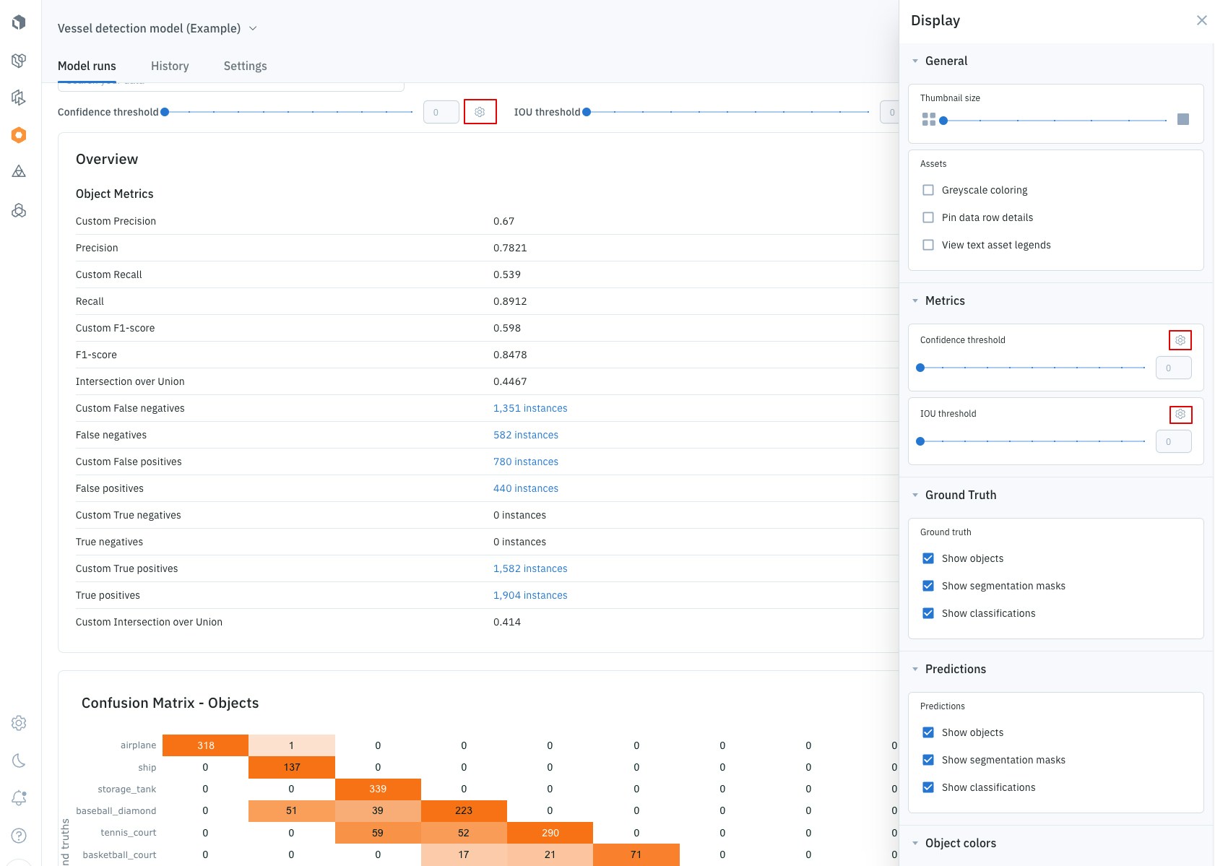Uncheck Ground truth Show objects
Screen dimensions: 1215x866
[928, 558]
